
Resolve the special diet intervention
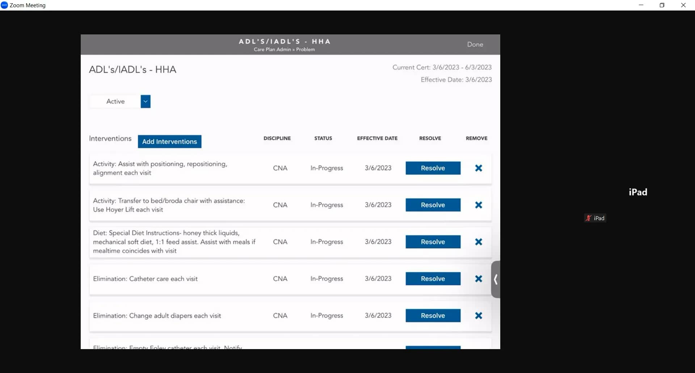433,242
